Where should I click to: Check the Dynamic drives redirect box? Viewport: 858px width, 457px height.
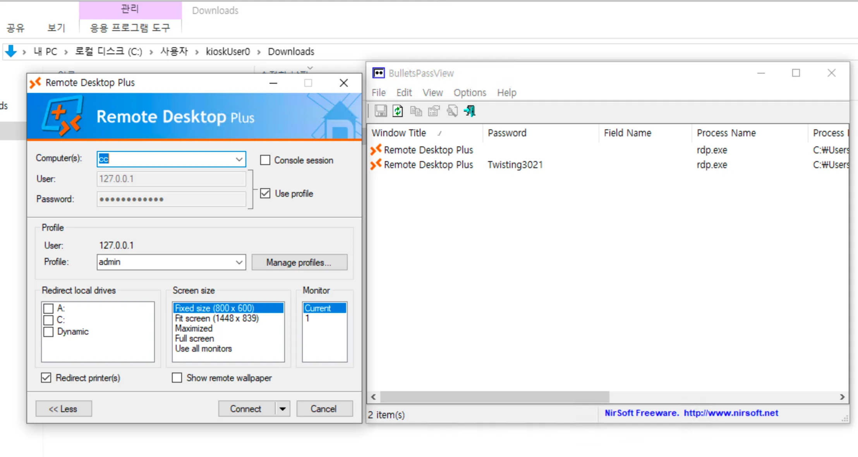click(48, 332)
